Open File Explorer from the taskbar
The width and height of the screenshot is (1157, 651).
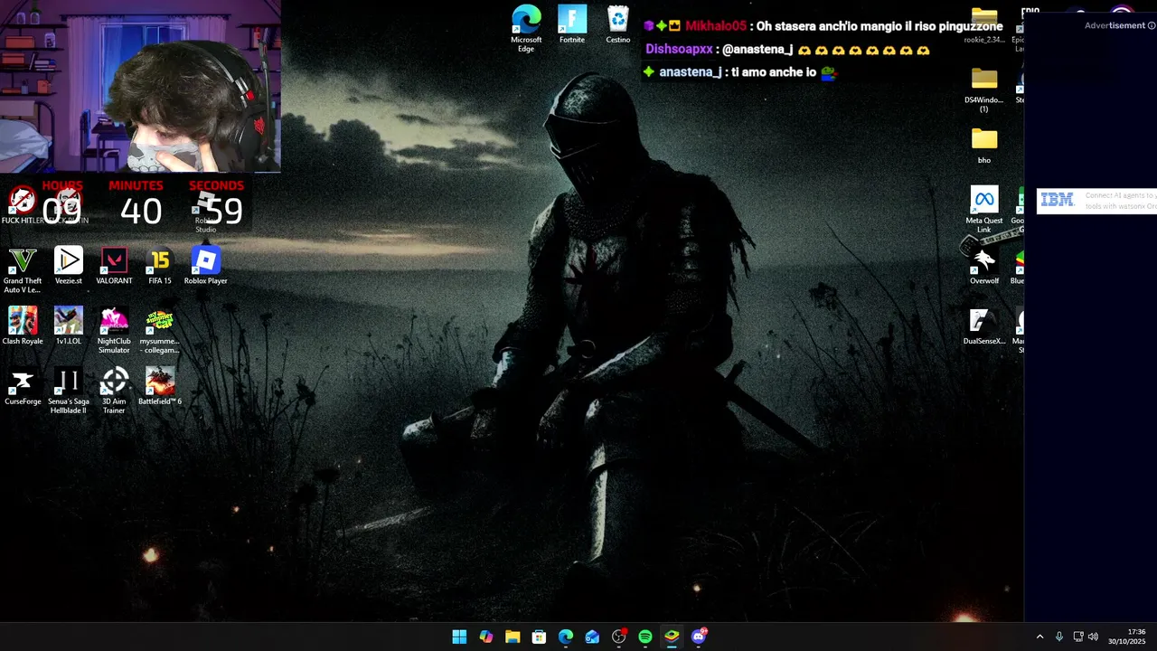(x=513, y=637)
